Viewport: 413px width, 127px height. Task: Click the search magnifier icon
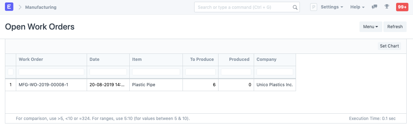[x=295, y=7]
